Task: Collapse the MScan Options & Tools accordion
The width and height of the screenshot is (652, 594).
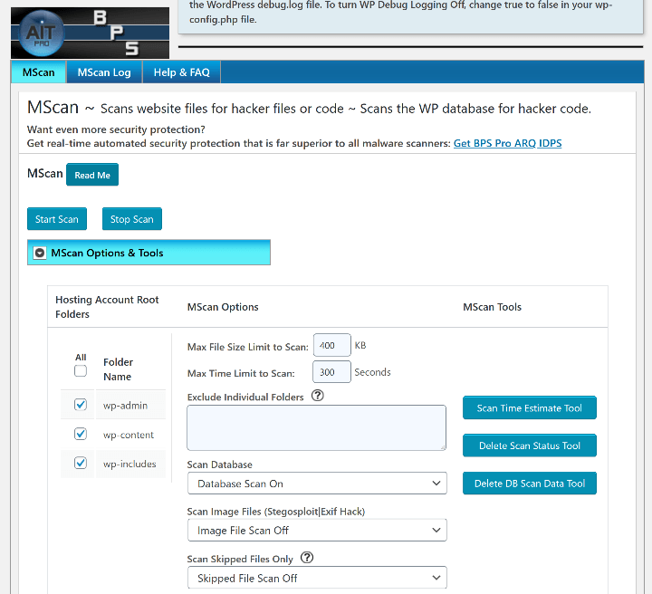Action: (149, 253)
